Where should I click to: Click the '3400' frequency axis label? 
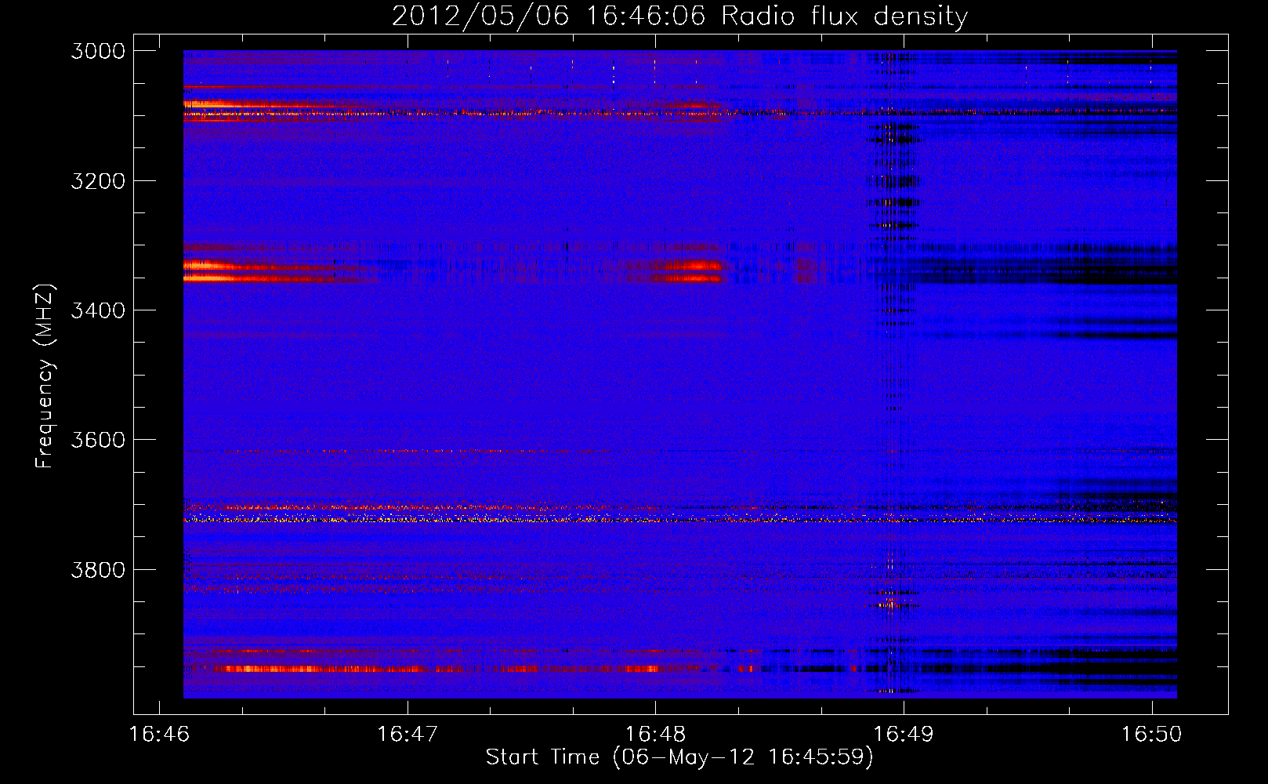click(x=98, y=310)
